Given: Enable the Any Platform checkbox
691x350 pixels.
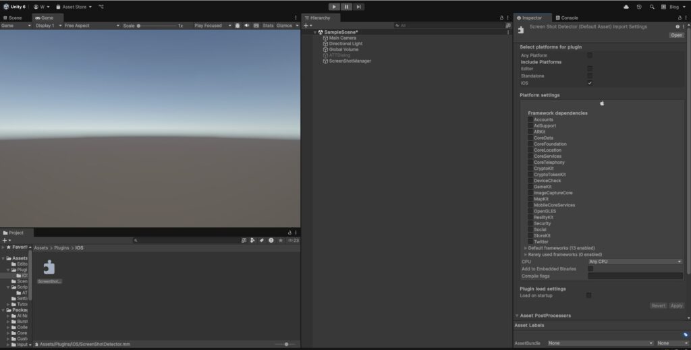Looking at the screenshot, I should click(590, 55).
